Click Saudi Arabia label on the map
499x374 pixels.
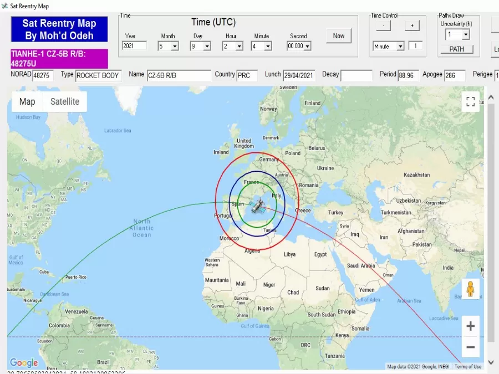pyautogui.click(x=361, y=265)
